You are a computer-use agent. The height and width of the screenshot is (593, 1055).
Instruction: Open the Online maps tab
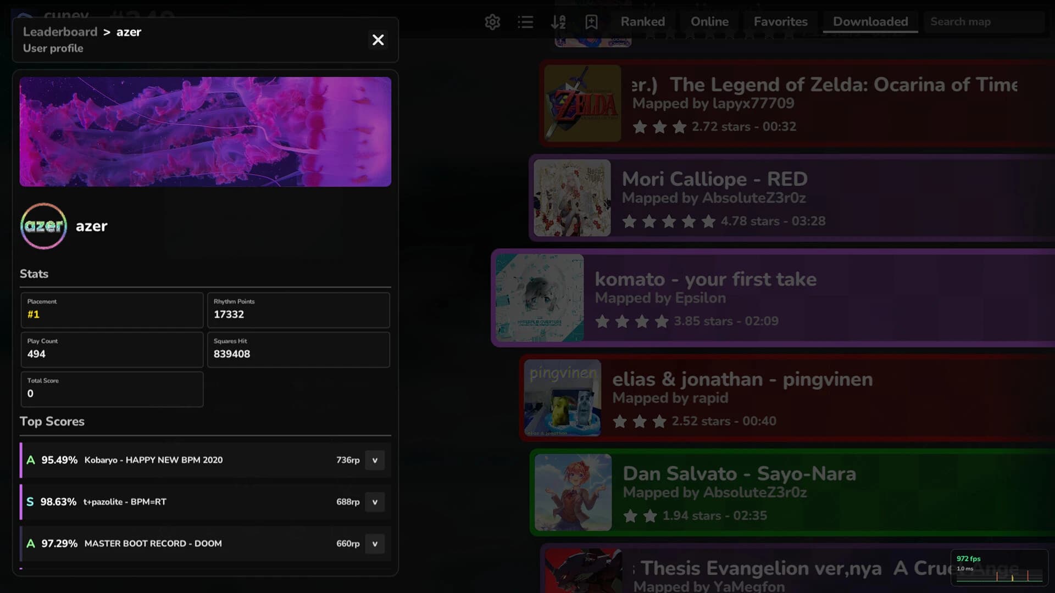click(x=709, y=21)
